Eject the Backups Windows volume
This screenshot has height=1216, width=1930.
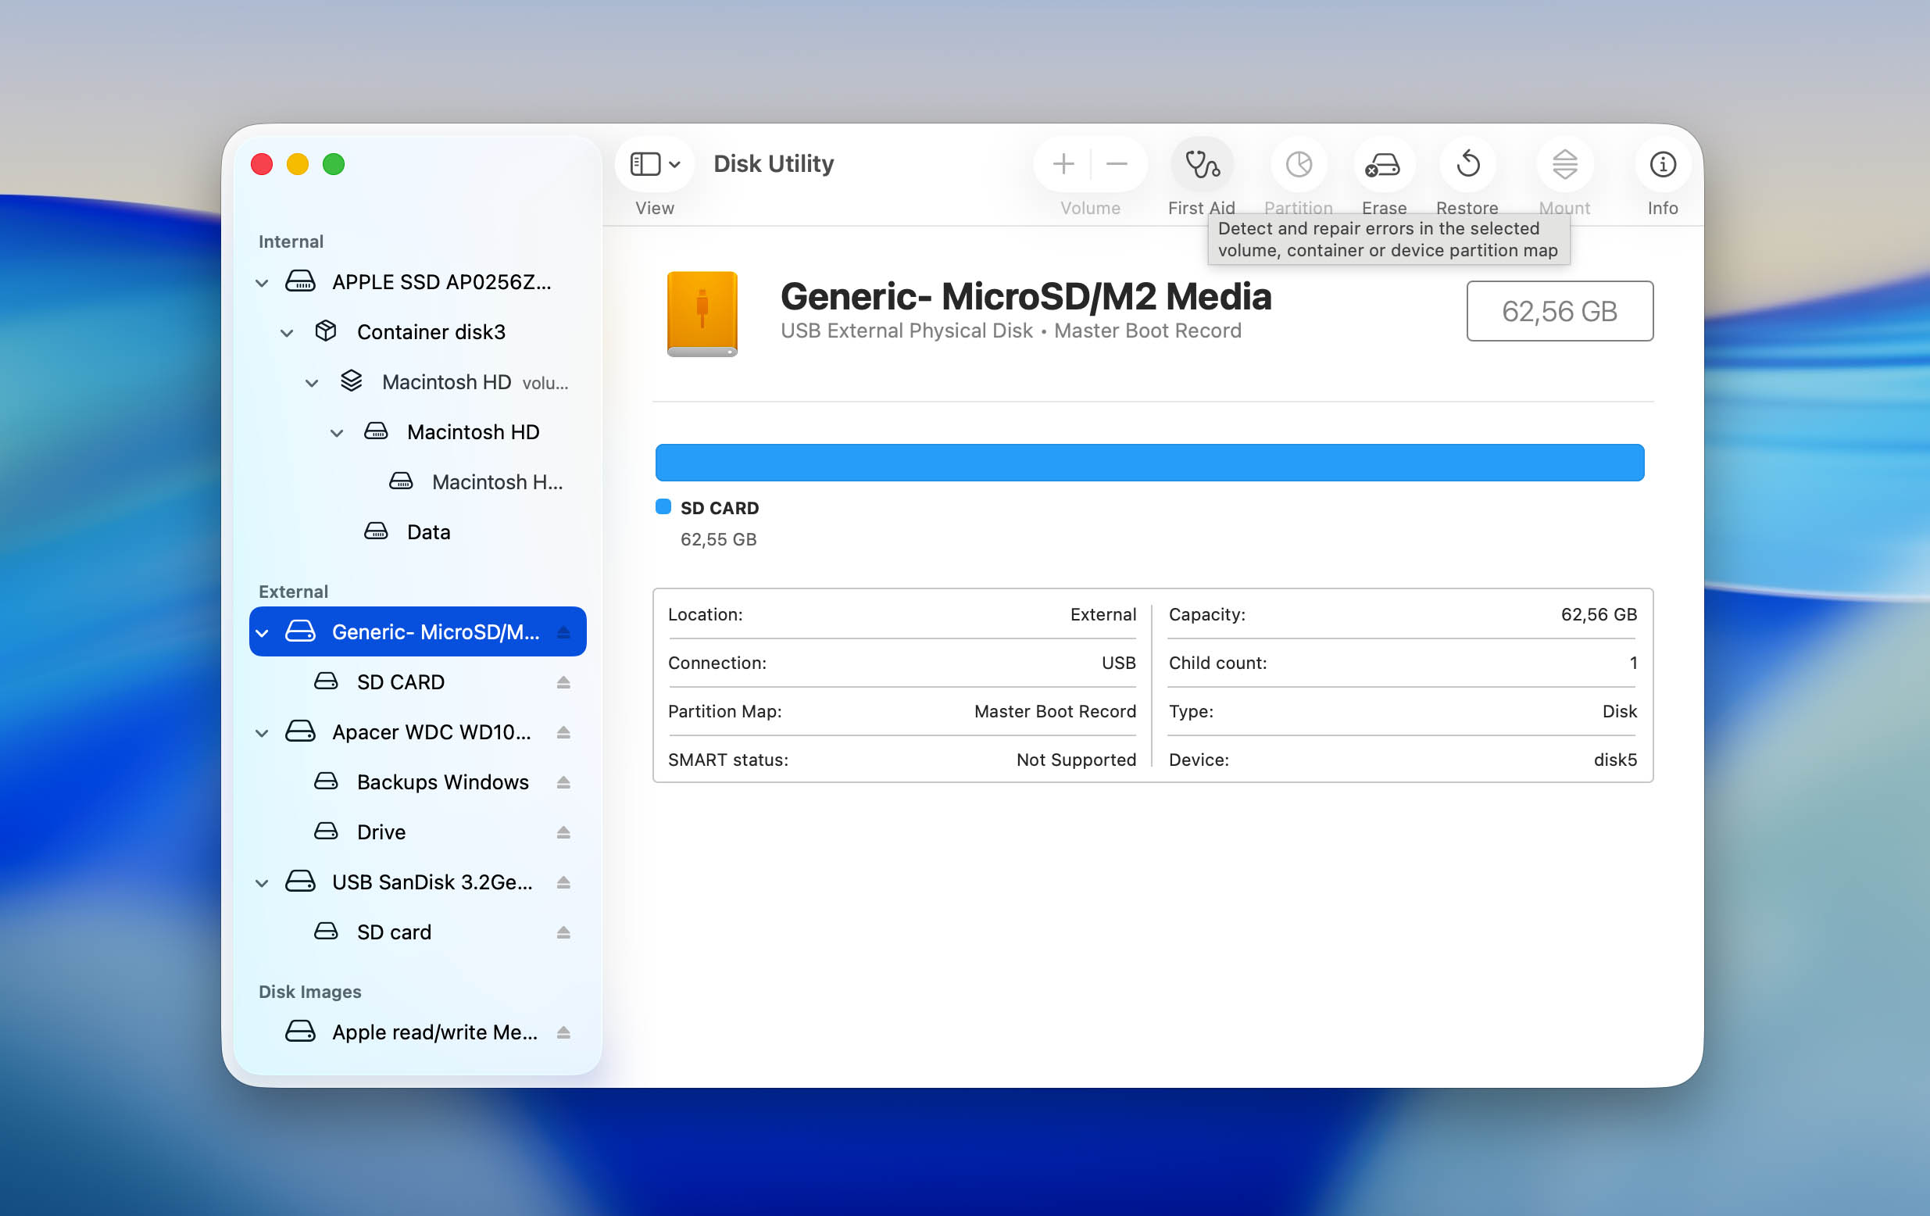click(563, 782)
